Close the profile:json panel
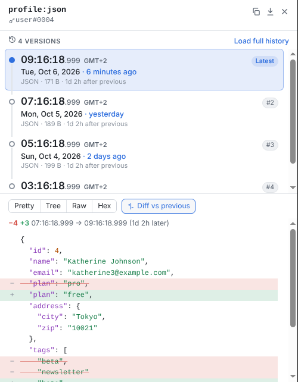This screenshot has height=382, width=298. click(284, 11)
